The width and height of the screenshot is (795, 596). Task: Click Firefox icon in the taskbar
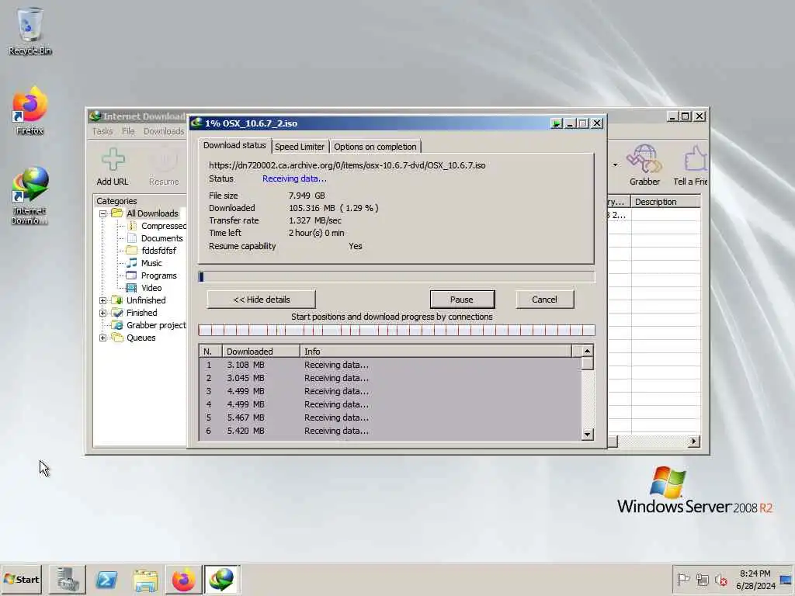[x=183, y=579]
